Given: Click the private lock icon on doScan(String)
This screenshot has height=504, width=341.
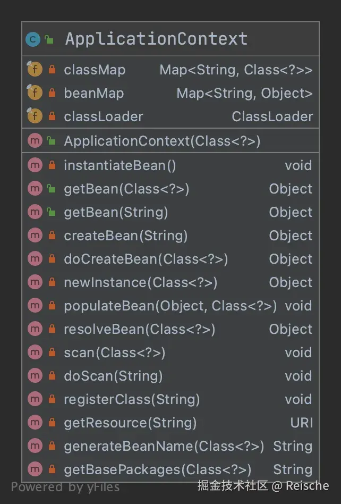Looking at the screenshot, I should tap(52, 376).
